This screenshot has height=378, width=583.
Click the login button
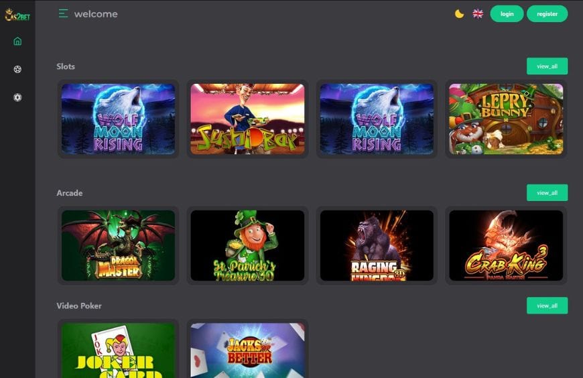click(507, 14)
